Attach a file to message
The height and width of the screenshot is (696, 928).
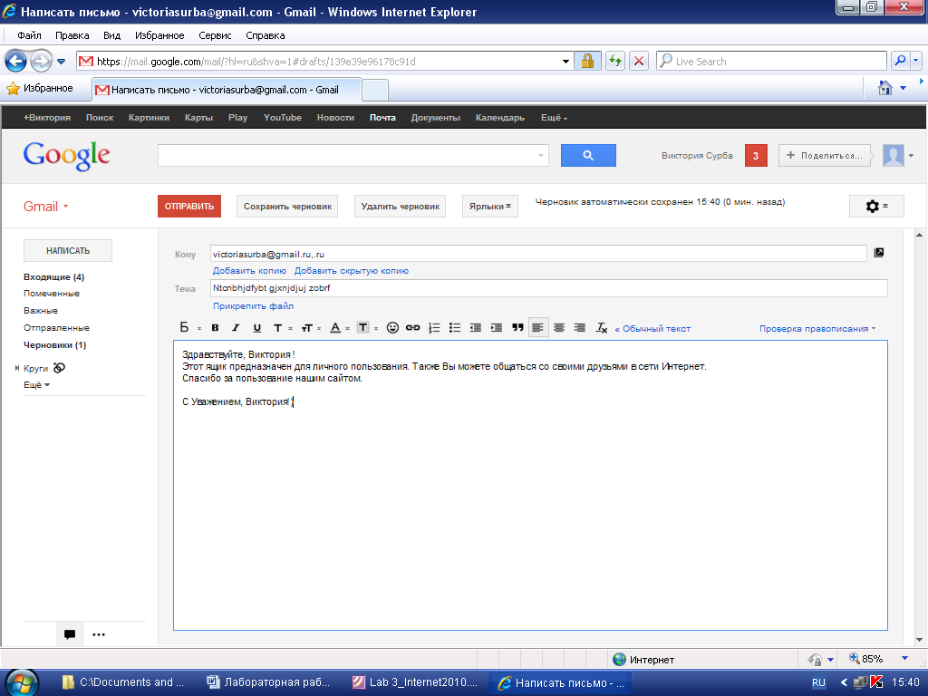click(x=254, y=306)
